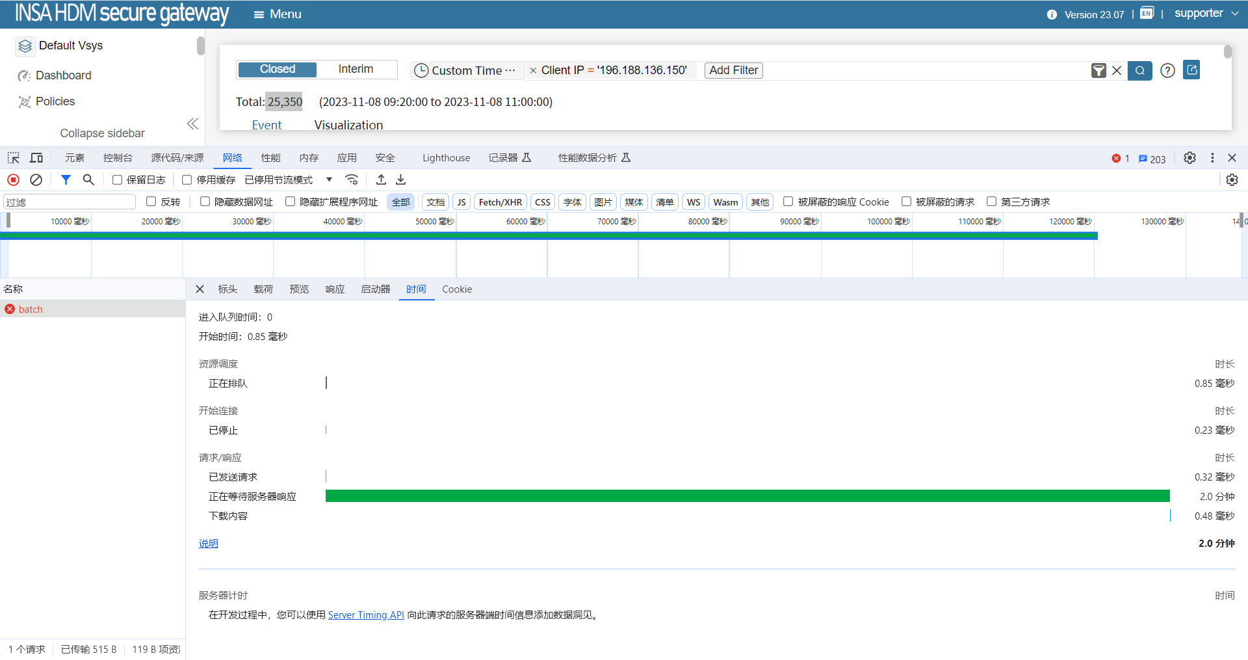Click the help question mark icon

click(x=1167, y=70)
